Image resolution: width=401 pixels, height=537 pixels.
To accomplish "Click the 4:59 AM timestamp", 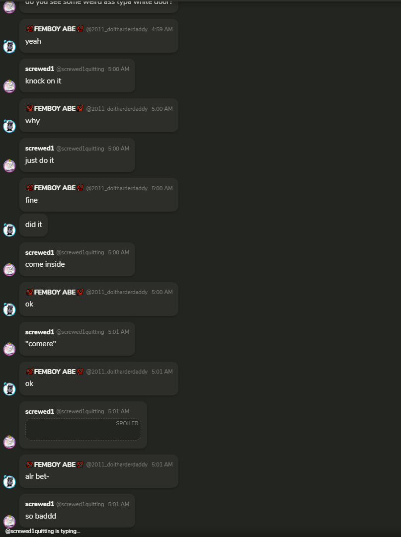I will 162,29.
